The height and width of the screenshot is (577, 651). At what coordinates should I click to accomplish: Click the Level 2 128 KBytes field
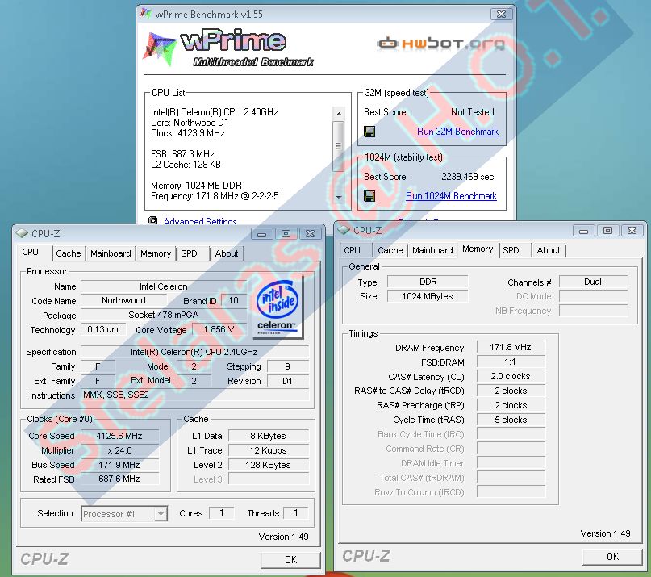tap(268, 465)
